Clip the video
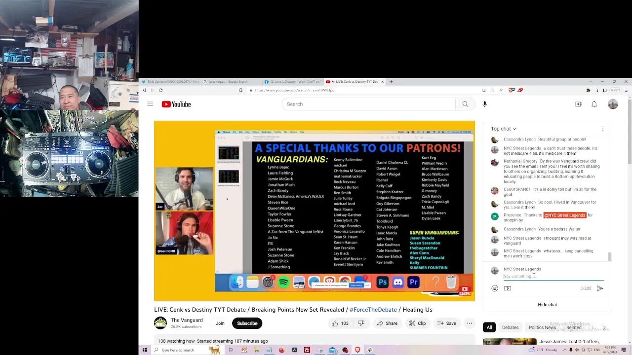This screenshot has width=632, height=355. coord(417,323)
